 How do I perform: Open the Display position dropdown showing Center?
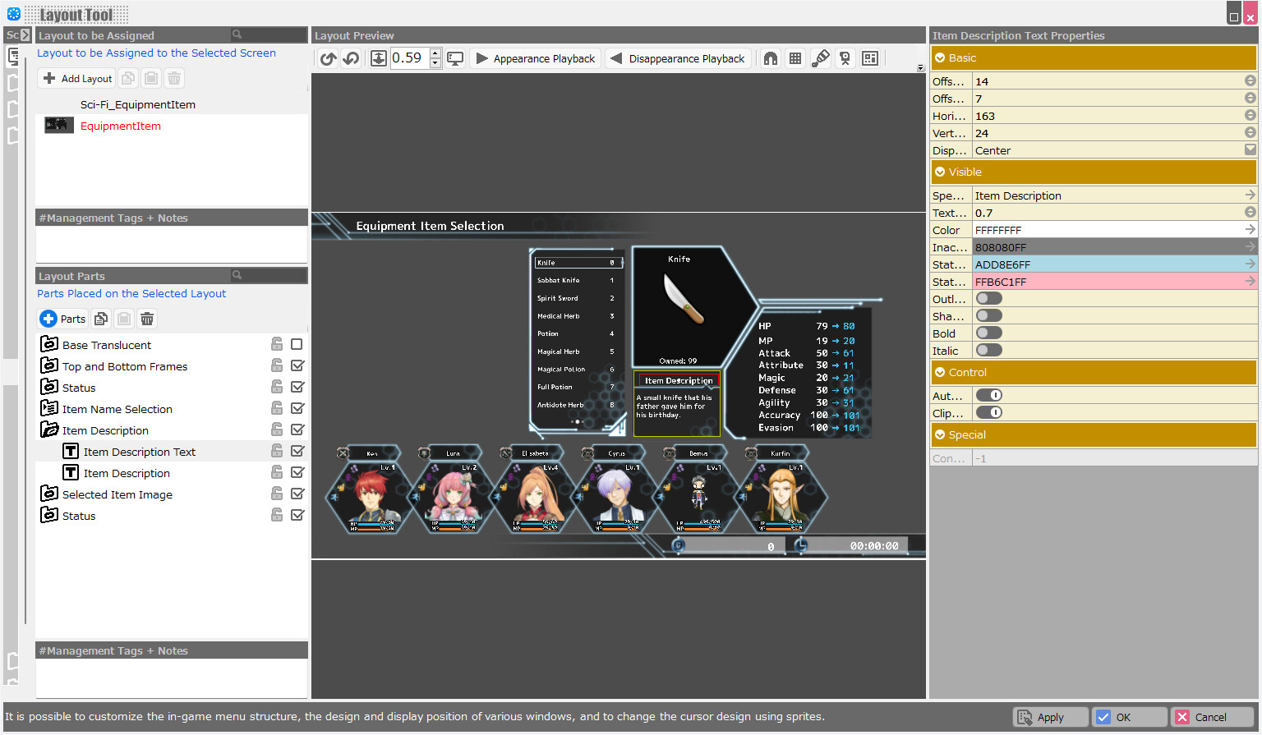click(1250, 149)
